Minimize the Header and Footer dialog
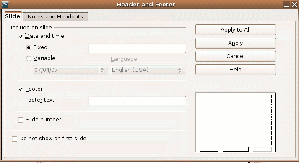 point(286,4)
